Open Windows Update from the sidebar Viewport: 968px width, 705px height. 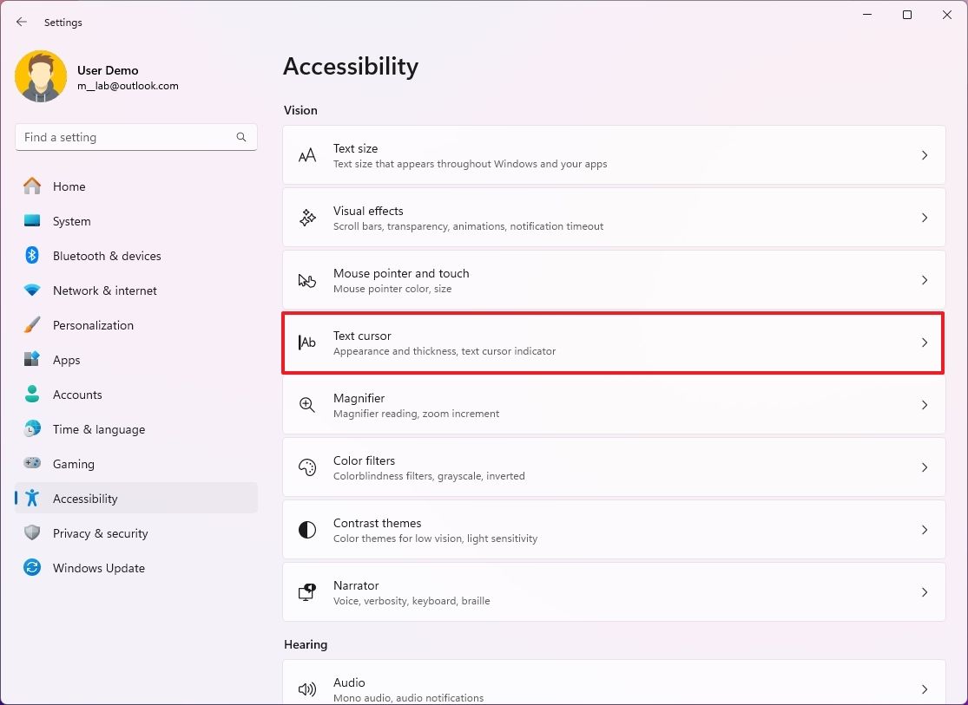(100, 567)
